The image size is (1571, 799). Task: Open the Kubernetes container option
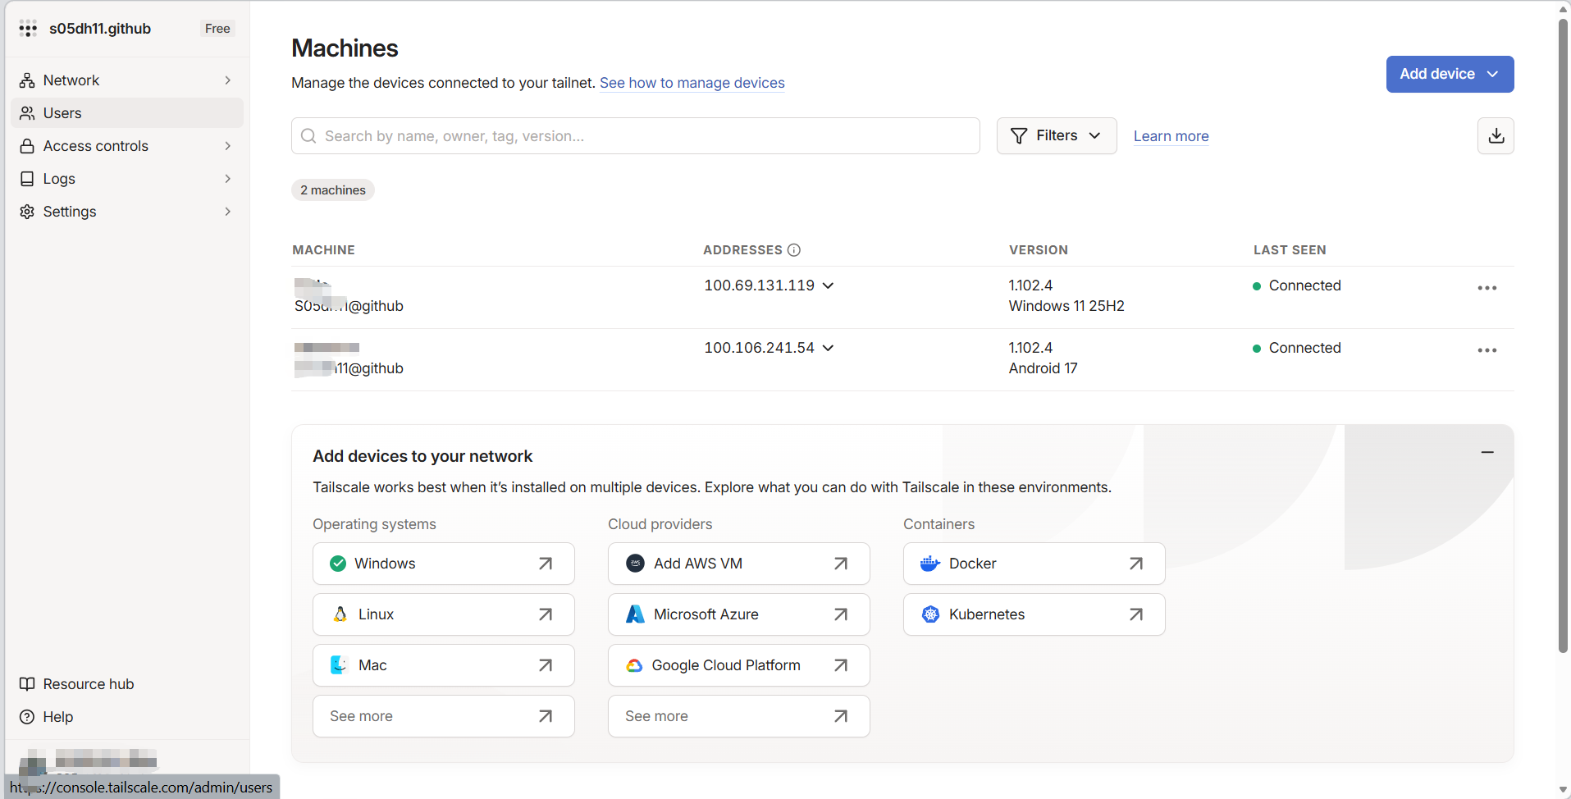(1034, 614)
